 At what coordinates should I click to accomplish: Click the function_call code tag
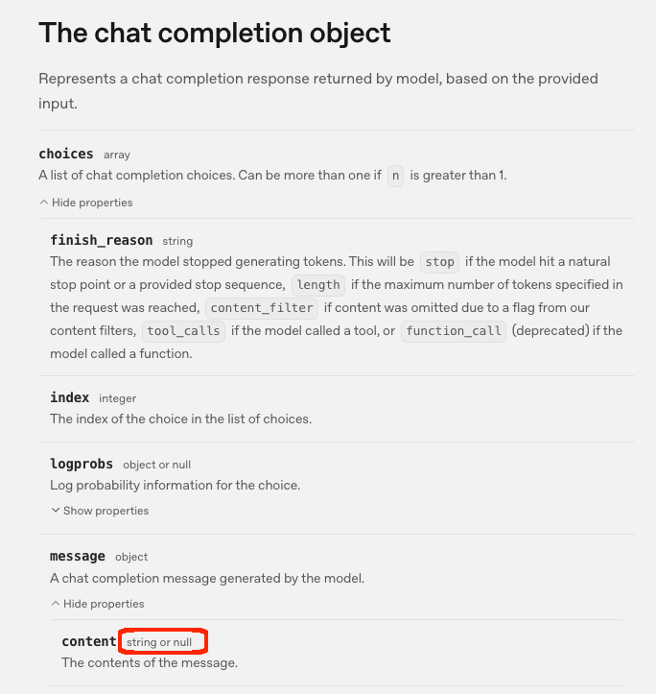[x=454, y=331]
